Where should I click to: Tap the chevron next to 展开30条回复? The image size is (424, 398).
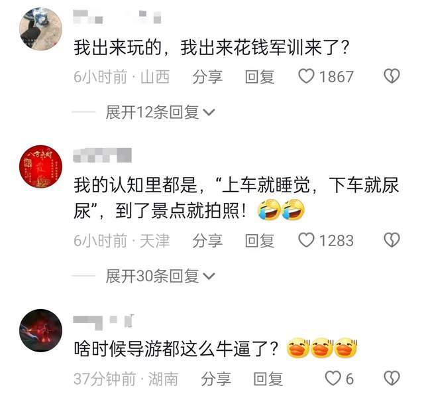[209, 277]
